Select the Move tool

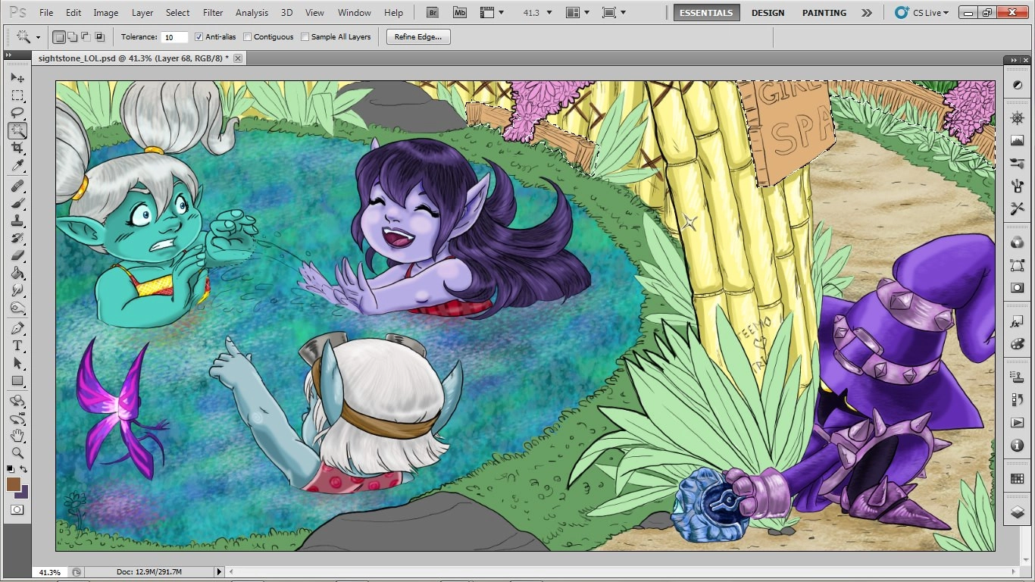point(17,78)
